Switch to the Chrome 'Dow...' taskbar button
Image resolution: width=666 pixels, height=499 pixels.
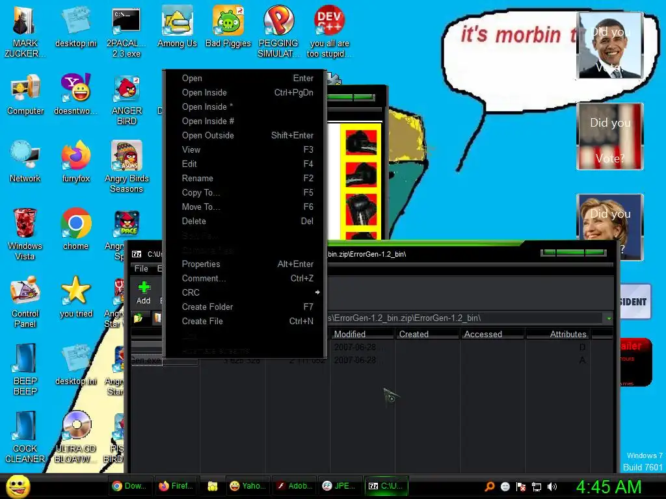coord(129,486)
